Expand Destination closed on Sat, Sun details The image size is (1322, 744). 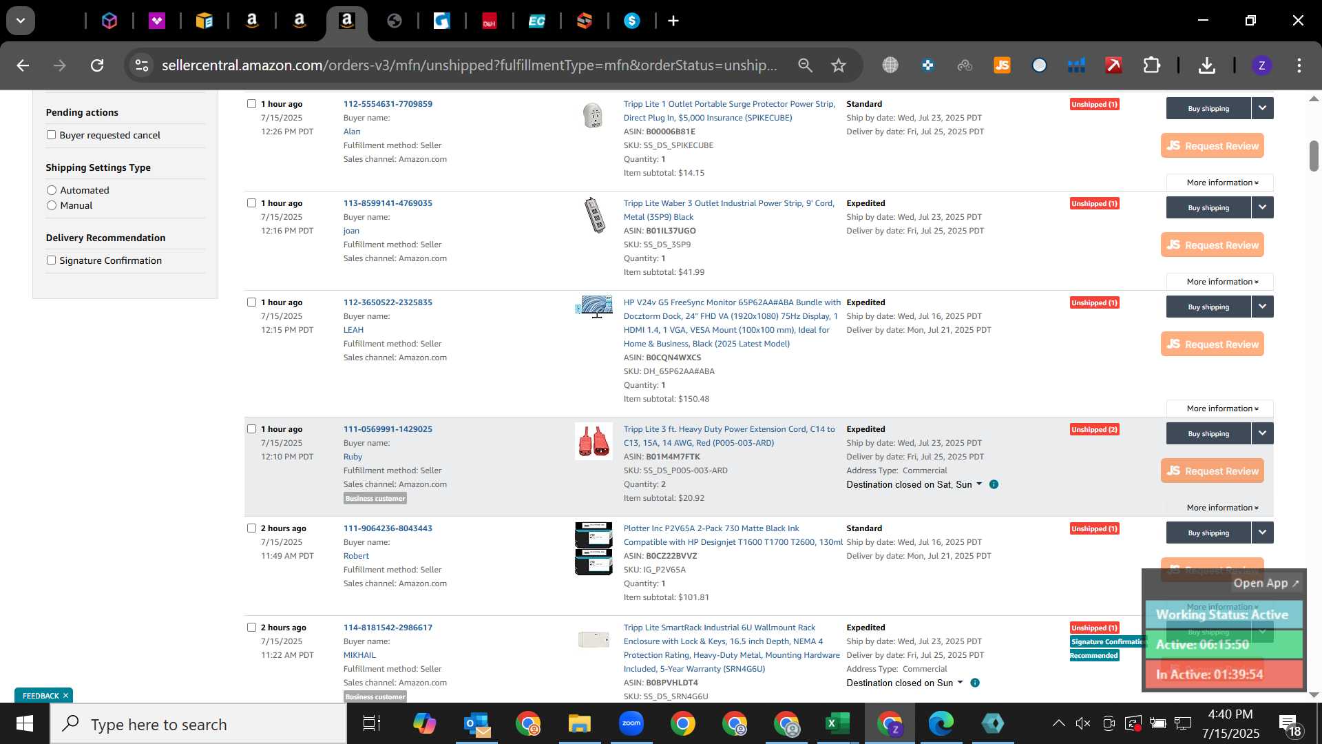pos(914,484)
